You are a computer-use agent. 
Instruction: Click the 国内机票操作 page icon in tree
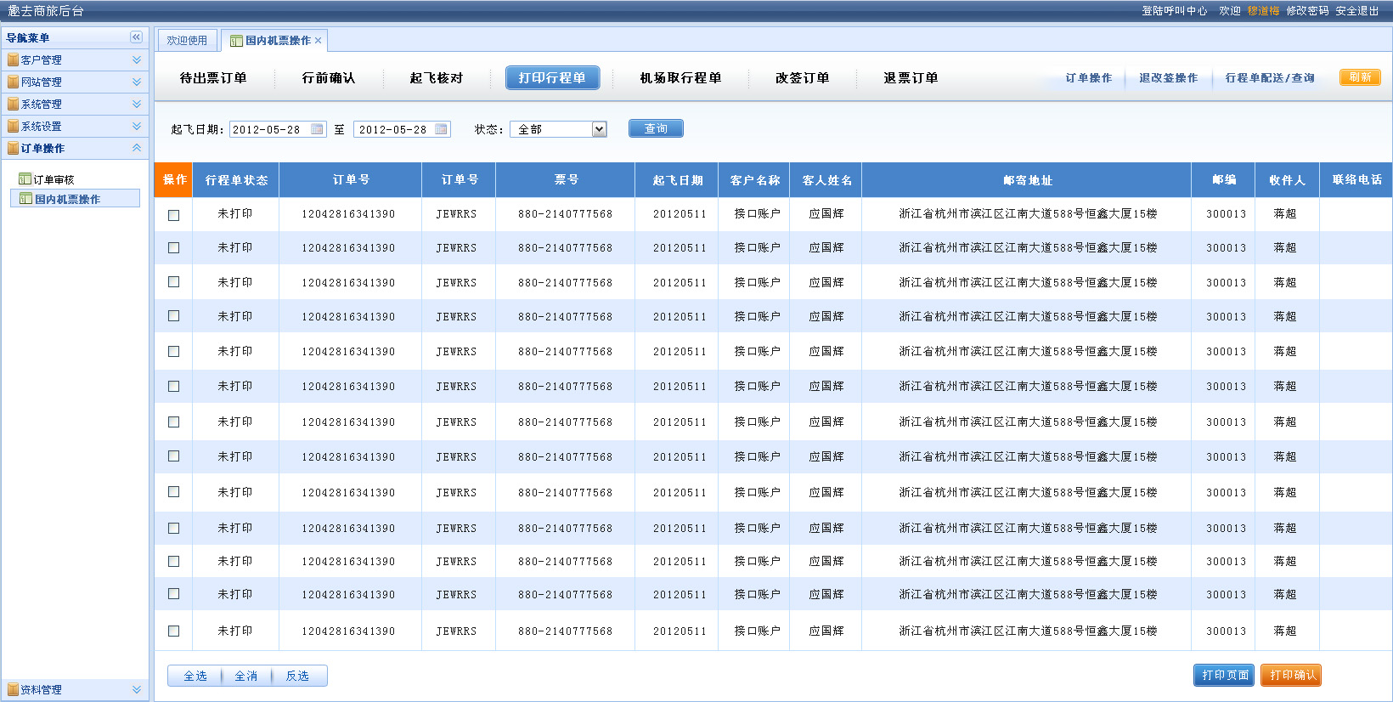pyautogui.click(x=25, y=199)
